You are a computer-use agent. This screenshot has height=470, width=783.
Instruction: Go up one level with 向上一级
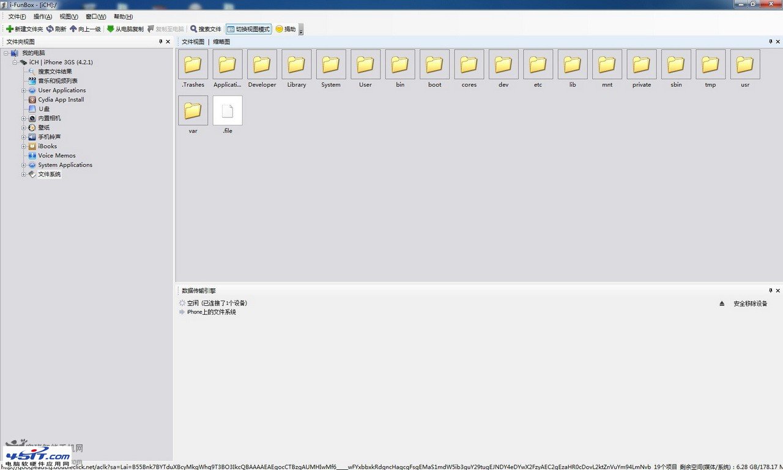[x=86, y=29]
